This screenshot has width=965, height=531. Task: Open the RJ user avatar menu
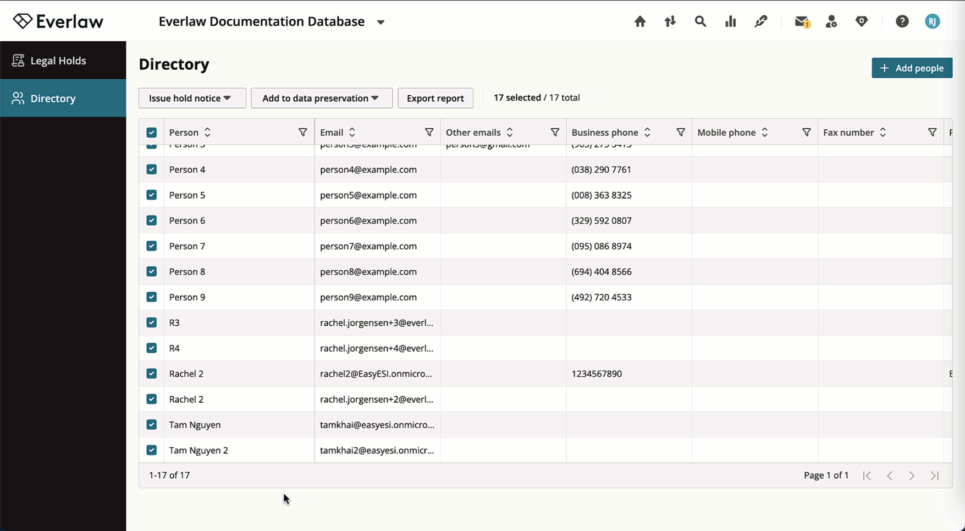pos(932,21)
